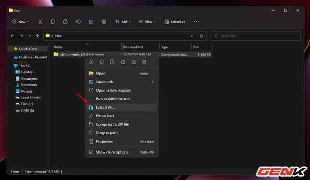Sort by Date modified column header
Screen dimensions: 310x180
click(x=133, y=47)
